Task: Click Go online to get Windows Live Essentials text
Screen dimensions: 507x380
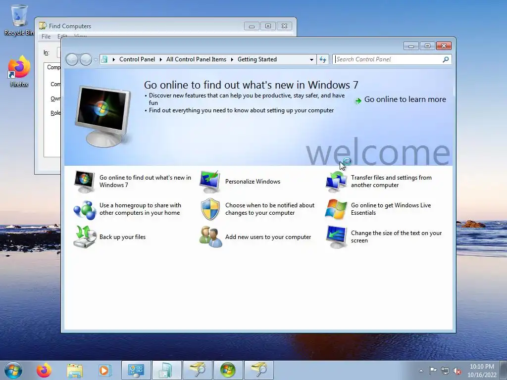Action: pos(391,209)
